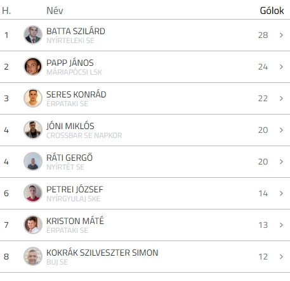Viewport: 290px width, 281px height.
Task: Click chevron beside 12 goals
Action: [281, 256]
